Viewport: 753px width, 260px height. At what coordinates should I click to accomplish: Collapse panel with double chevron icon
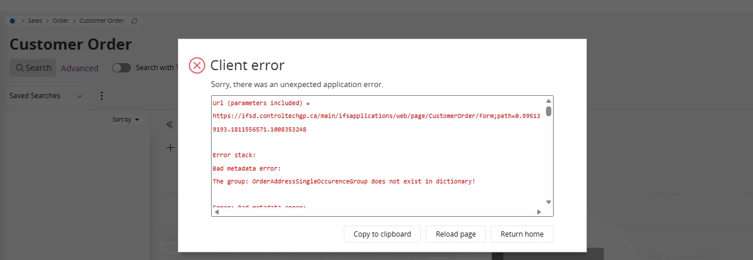170,124
